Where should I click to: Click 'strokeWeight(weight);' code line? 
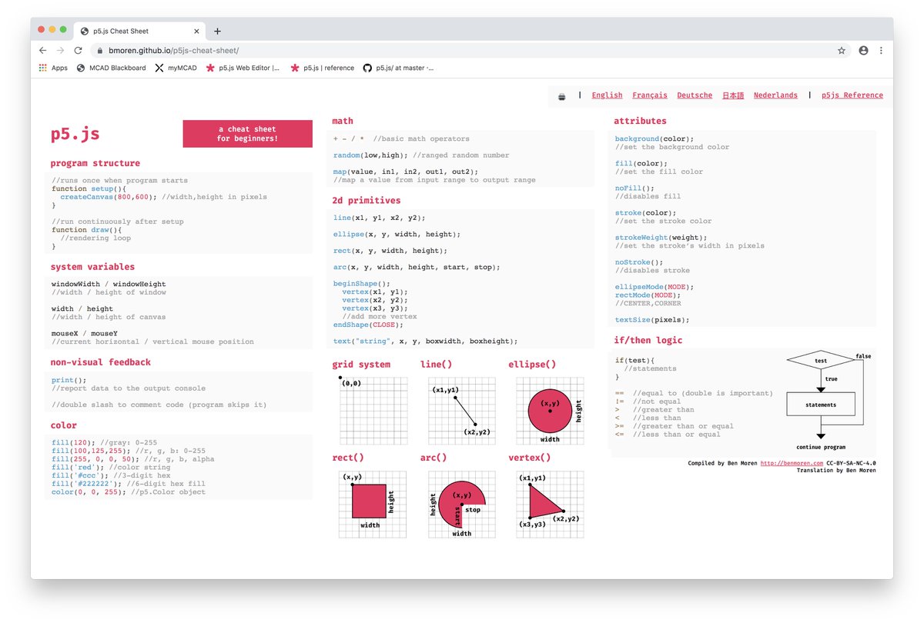[x=661, y=238]
